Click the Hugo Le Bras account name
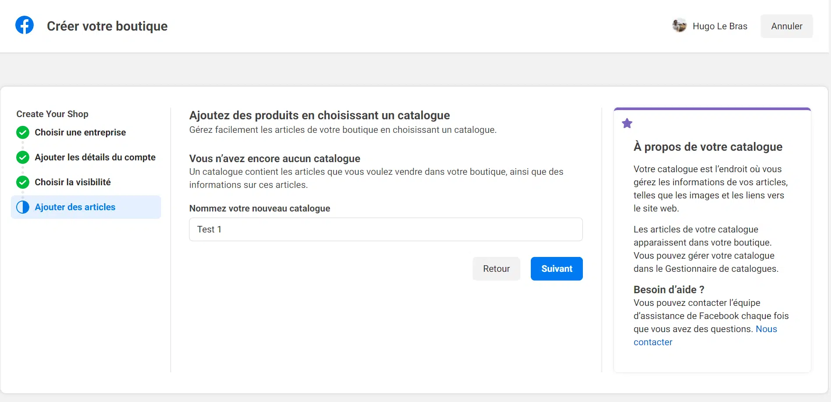 tap(720, 26)
